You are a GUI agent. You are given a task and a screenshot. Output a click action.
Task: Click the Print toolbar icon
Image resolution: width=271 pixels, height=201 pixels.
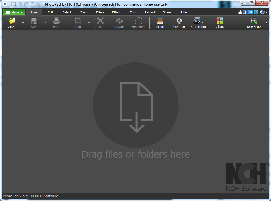tap(56, 21)
